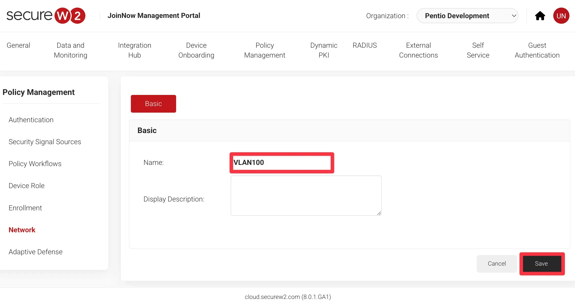This screenshot has height=305, width=575.
Task: Expand the Pentio Development organization dropdown
Action: tap(467, 16)
